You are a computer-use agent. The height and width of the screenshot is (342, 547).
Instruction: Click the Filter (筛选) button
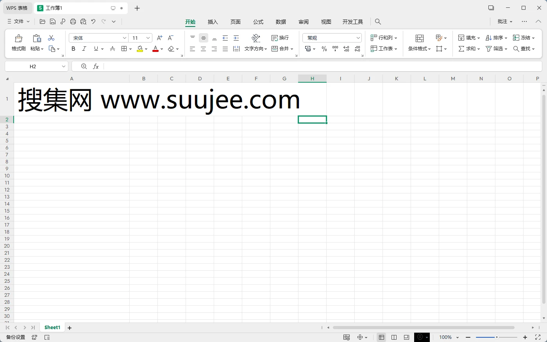(x=496, y=49)
